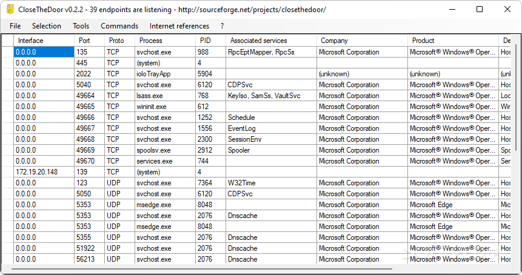Image resolution: width=522 pixels, height=275 pixels.
Task: Open the Commands menu
Action: 119,26
